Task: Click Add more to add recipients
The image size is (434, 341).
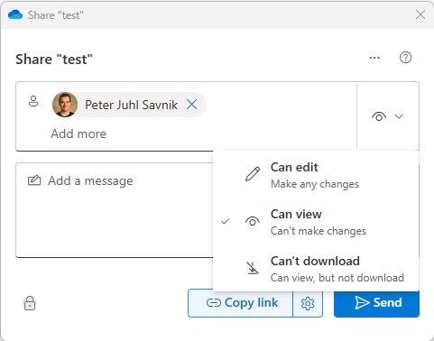Action: (78, 134)
